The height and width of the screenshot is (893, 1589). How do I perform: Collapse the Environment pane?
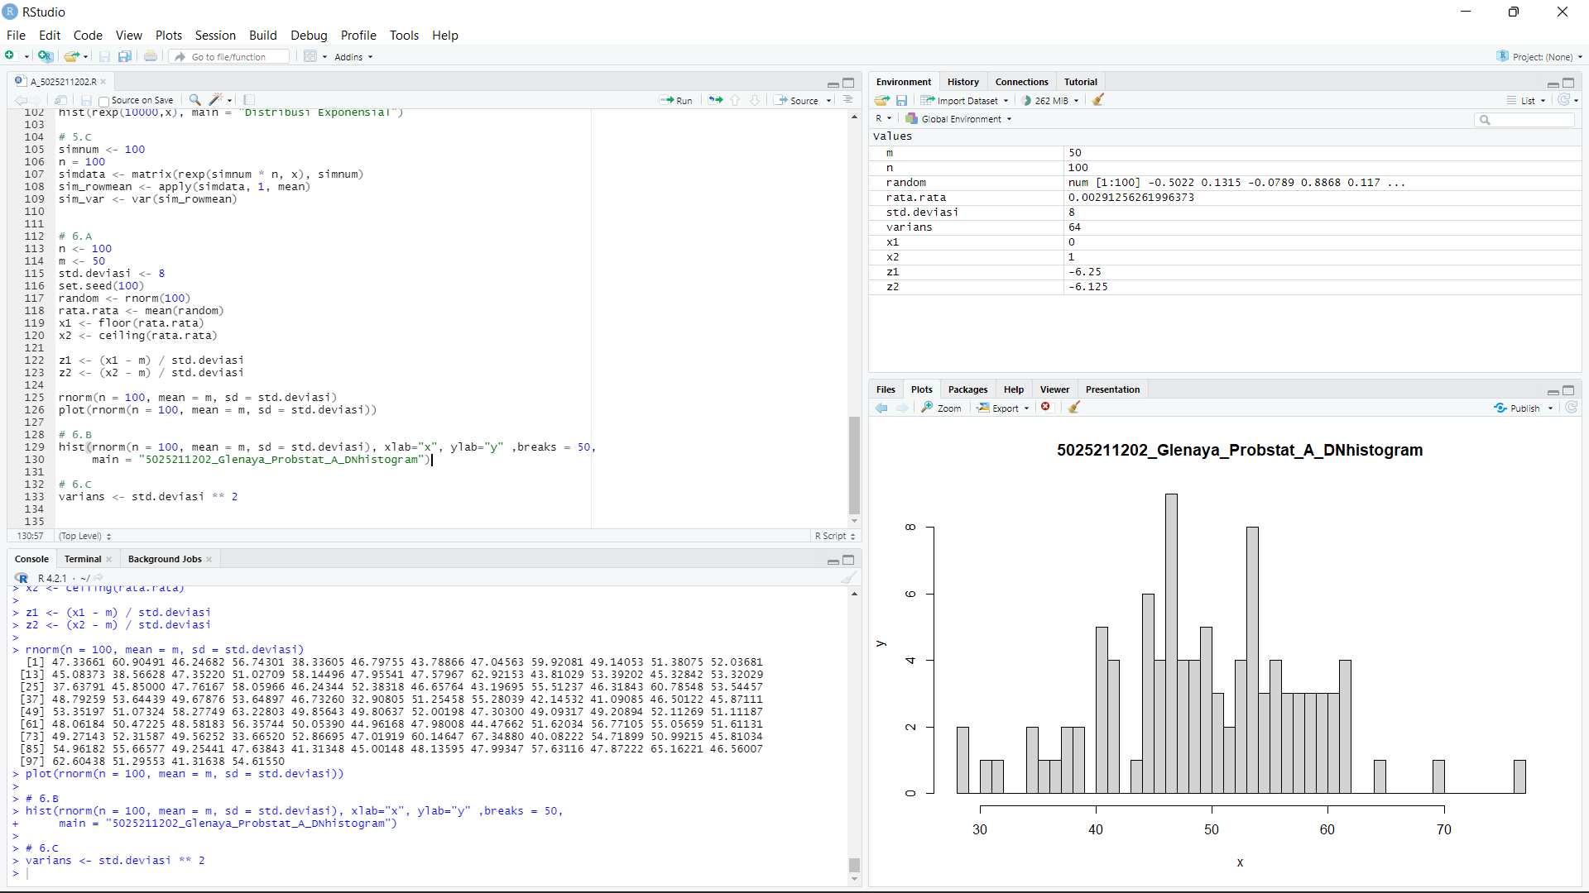1552,84
